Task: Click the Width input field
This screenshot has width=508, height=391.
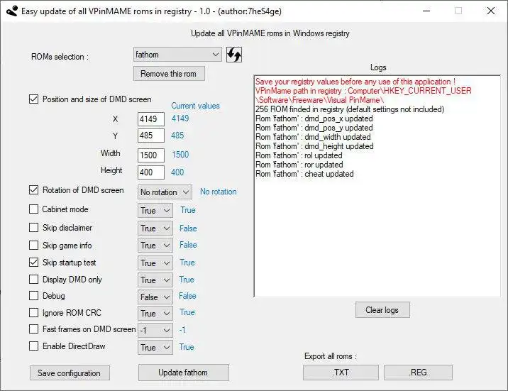Action: click(151, 155)
